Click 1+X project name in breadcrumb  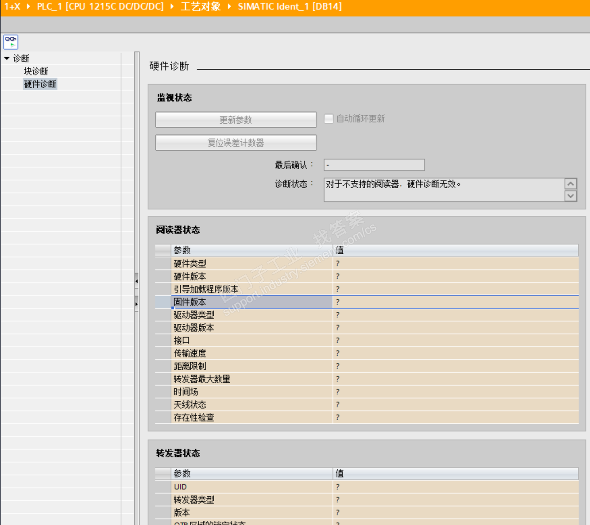(x=12, y=7)
